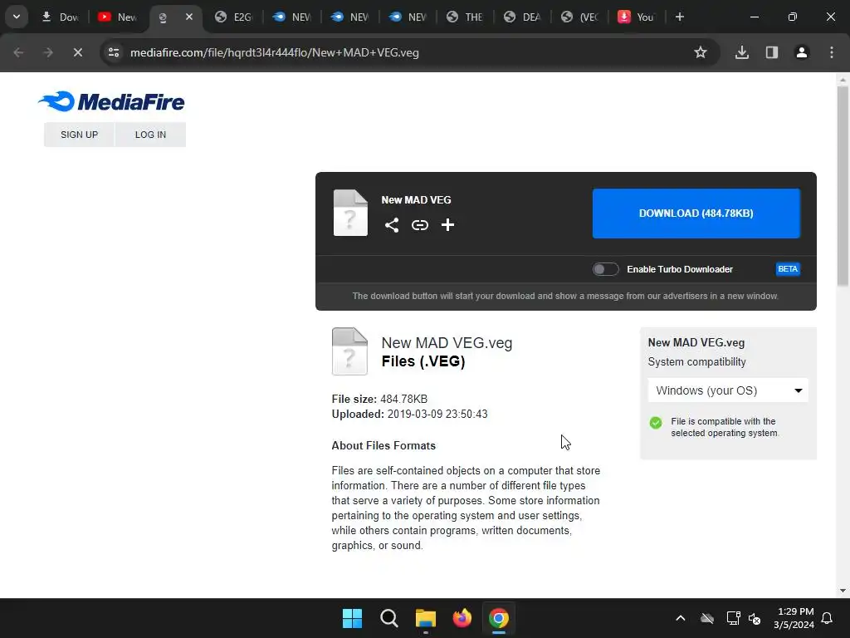The height and width of the screenshot is (638, 850).
Task: Click the address bar URL
Action: pyautogui.click(x=274, y=52)
